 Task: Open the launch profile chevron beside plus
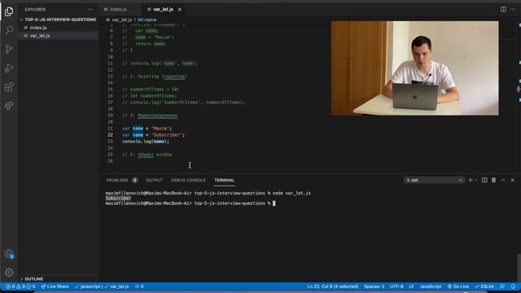(476, 180)
